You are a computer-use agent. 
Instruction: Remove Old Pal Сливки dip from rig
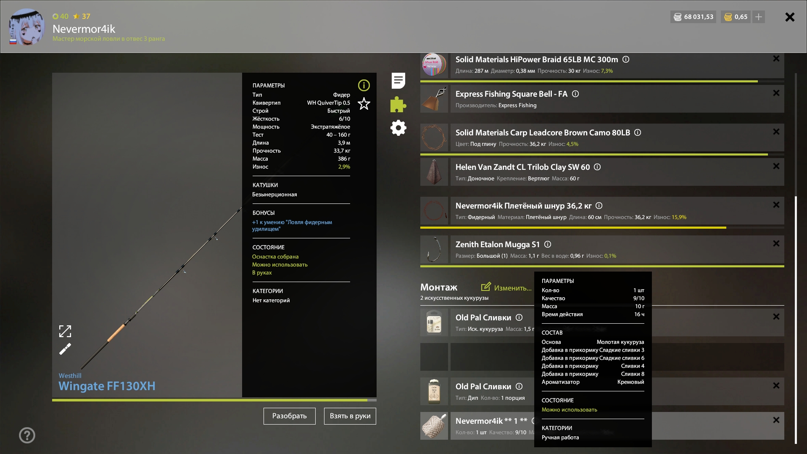point(776,385)
